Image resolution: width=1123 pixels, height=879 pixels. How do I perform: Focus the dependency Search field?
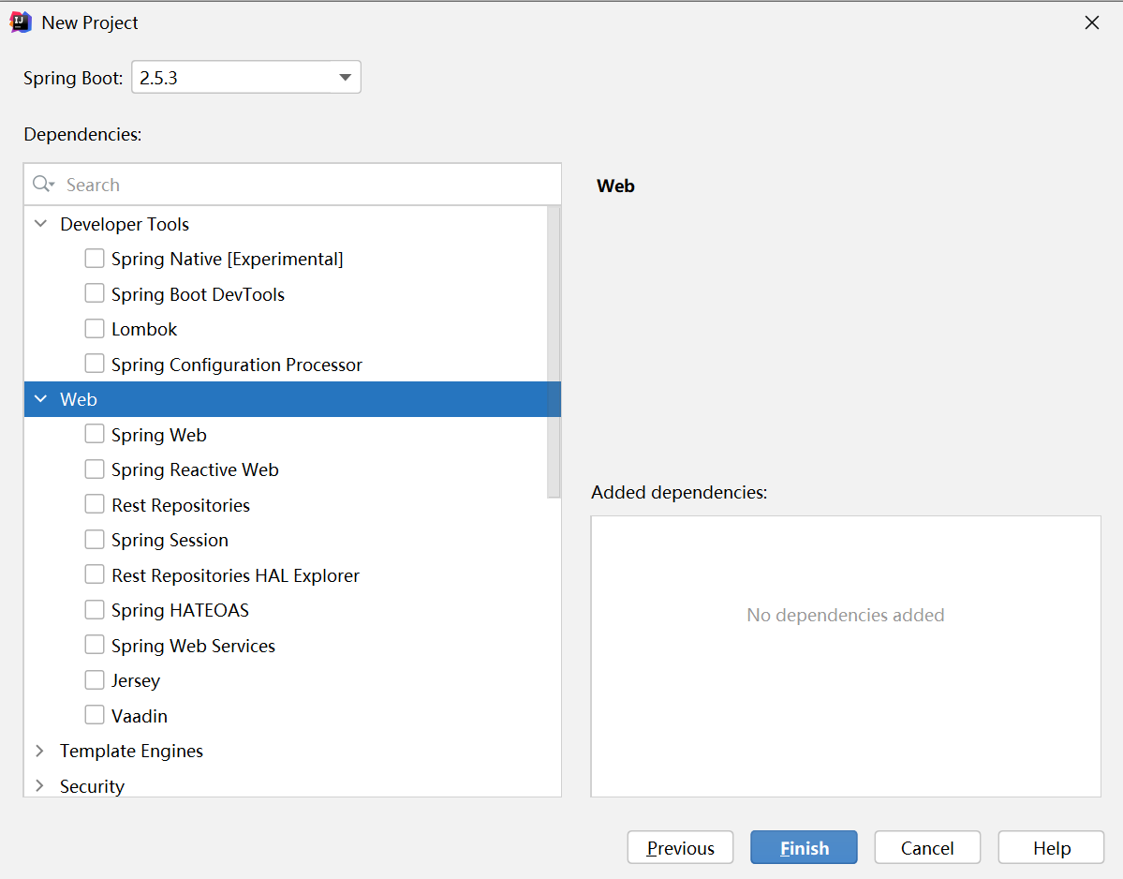[292, 185]
